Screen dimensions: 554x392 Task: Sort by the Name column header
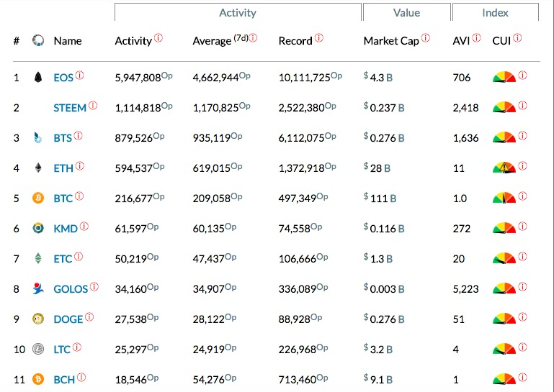click(68, 41)
